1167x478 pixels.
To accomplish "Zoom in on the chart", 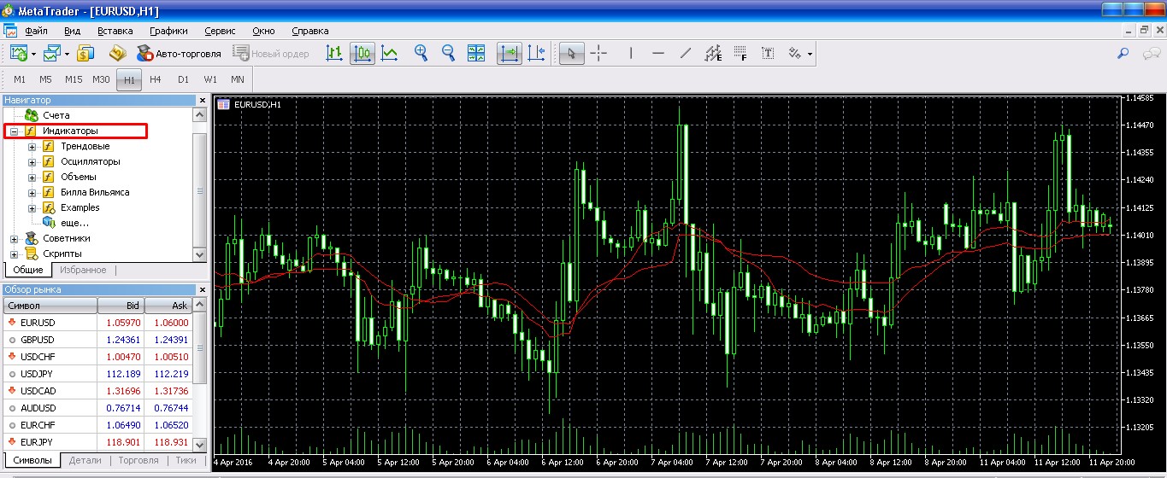I will tap(421, 54).
